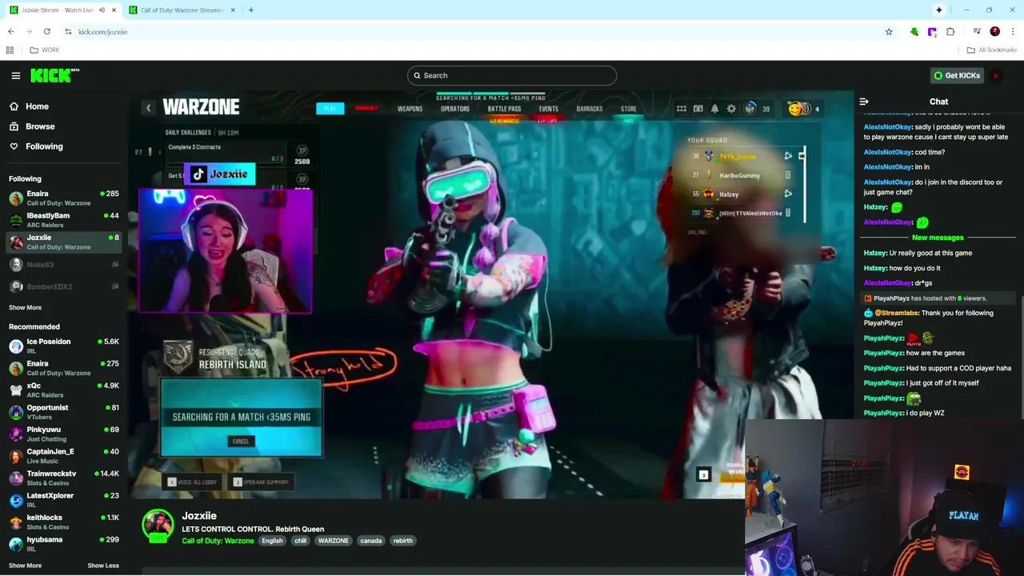Open offline channel BomberEDX2
The image size is (1024, 576).
[x=64, y=286]
